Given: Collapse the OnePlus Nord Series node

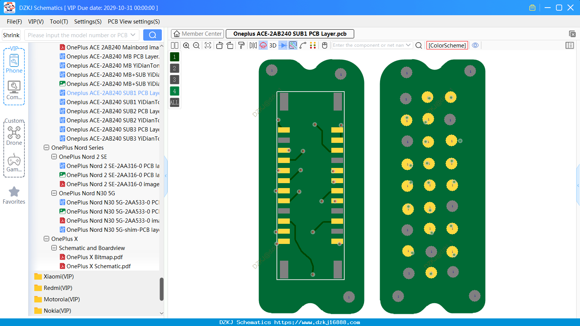Looking at the screenshot, I should pyautogui.click(x=46, y=147).
